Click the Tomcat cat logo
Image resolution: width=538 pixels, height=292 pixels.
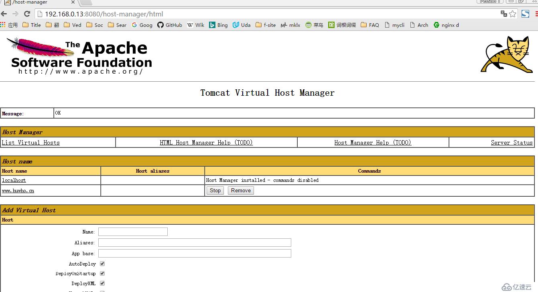[x=507, y=54]
